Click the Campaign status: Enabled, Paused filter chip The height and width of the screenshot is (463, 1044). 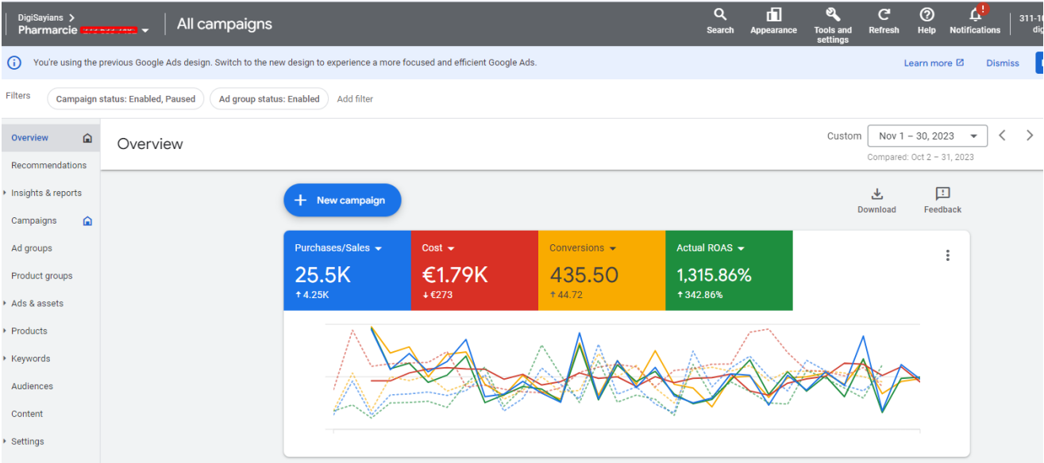[x=125, y=99]
